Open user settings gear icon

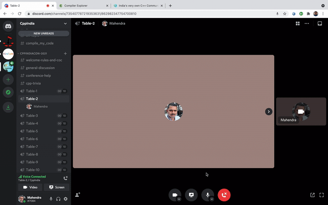coord(66,199)
